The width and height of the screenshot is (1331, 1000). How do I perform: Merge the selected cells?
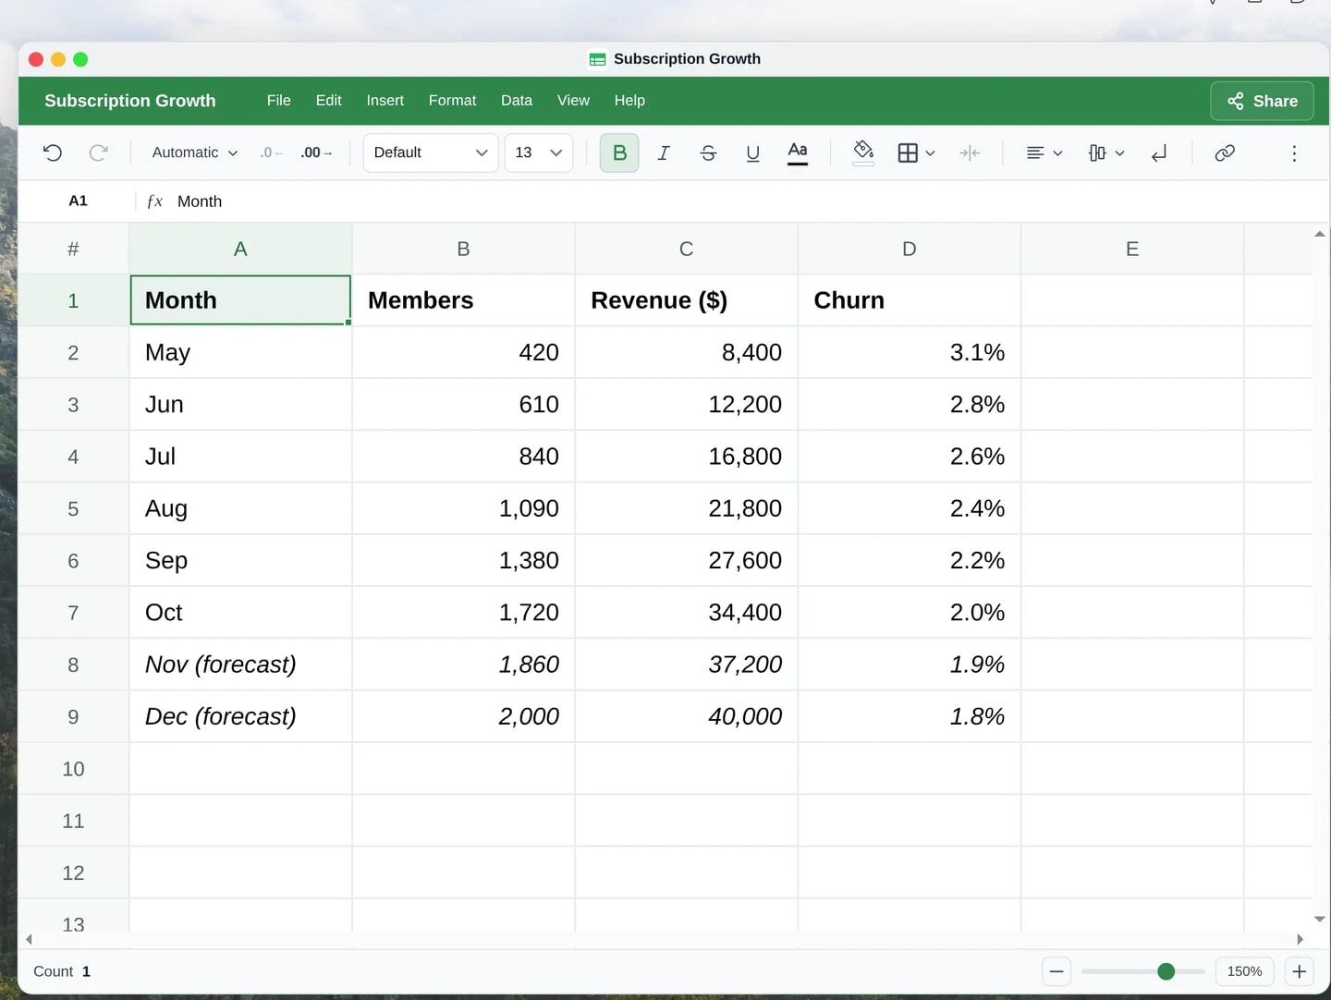tap(970, 152)
